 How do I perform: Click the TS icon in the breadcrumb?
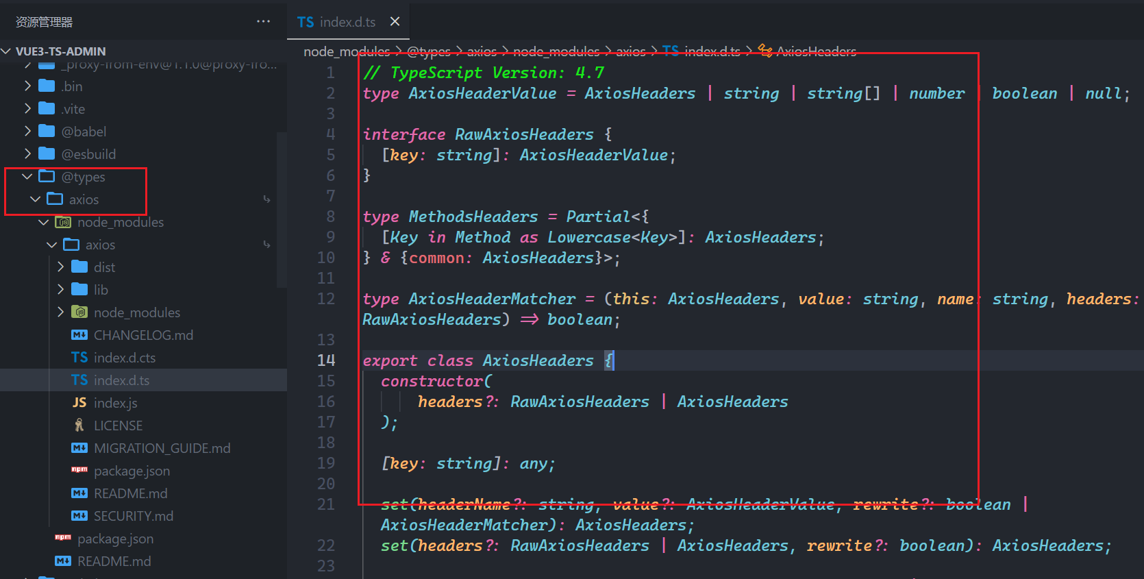[671, 51]
